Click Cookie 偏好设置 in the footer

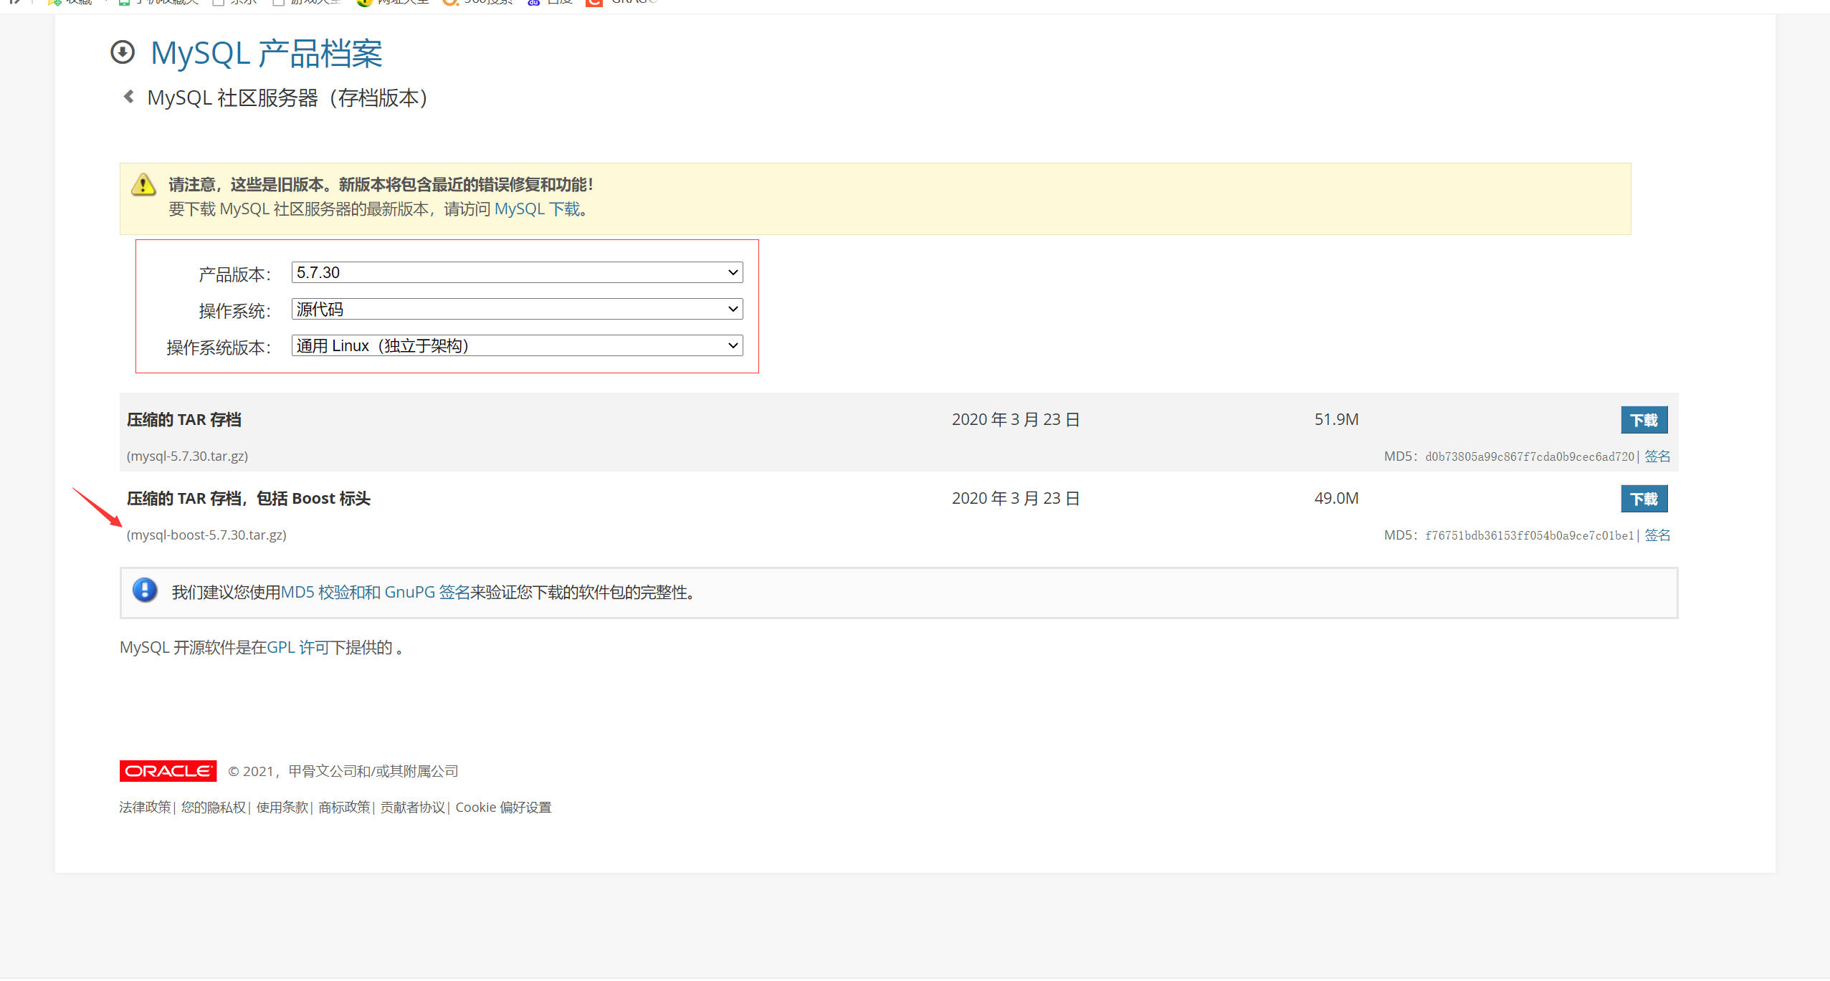click(x=503, y=808)
